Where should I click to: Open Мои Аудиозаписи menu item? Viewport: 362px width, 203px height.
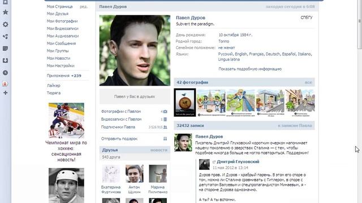(63, 36)
